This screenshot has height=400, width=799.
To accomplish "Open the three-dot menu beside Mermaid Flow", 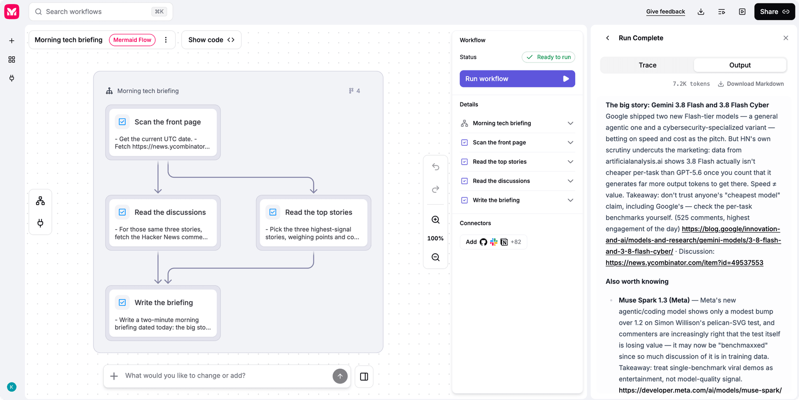I will pos(166,40).
